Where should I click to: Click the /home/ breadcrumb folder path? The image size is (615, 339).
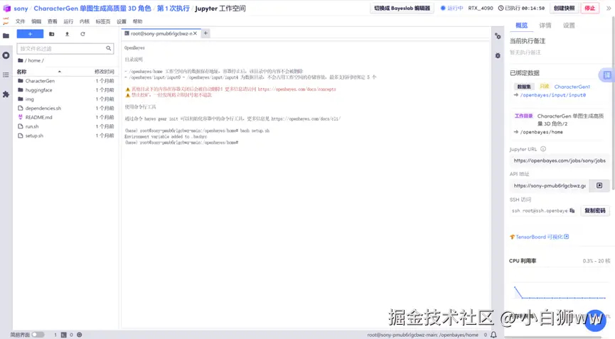click(x=35, y=61)
